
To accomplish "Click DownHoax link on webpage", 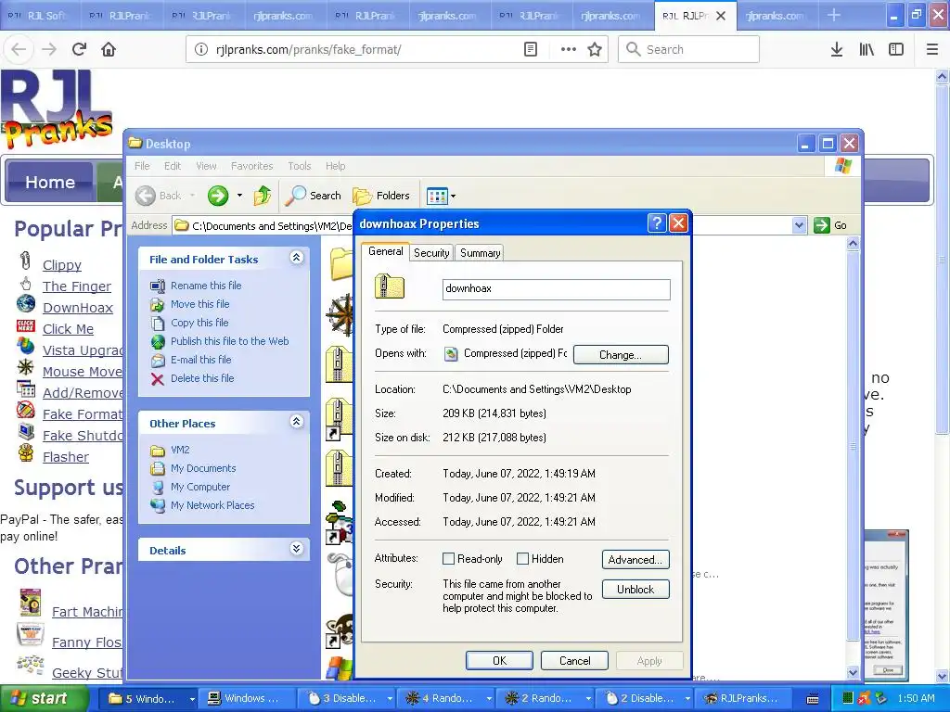I will click(x=78, y=308).
